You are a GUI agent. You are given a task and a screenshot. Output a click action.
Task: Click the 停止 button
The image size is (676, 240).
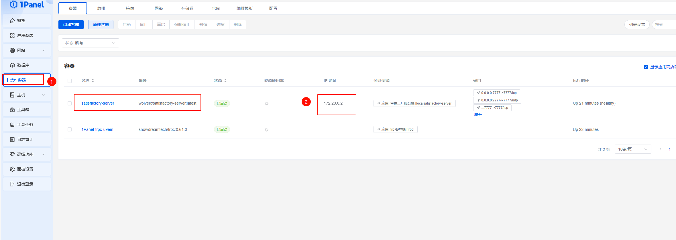click(x=144, y=25)
